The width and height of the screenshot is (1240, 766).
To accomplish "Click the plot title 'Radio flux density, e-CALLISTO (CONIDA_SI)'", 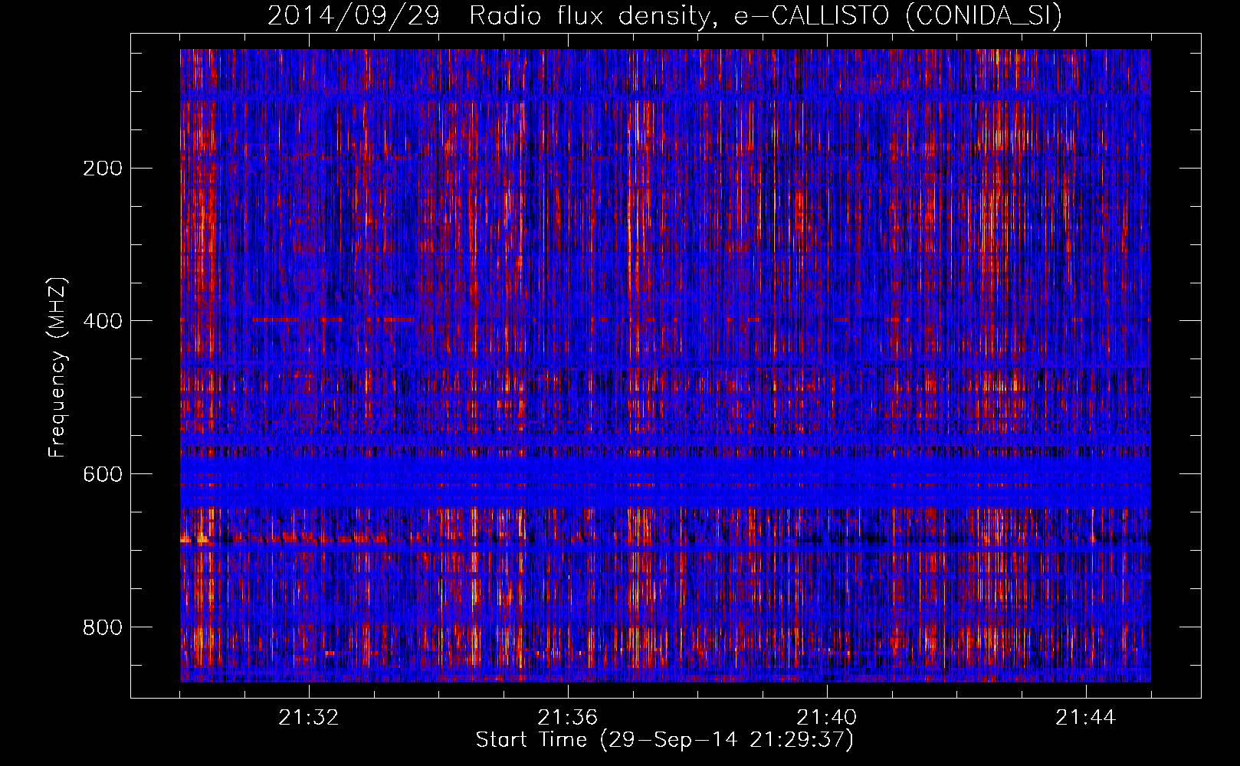I will point(766,15).
